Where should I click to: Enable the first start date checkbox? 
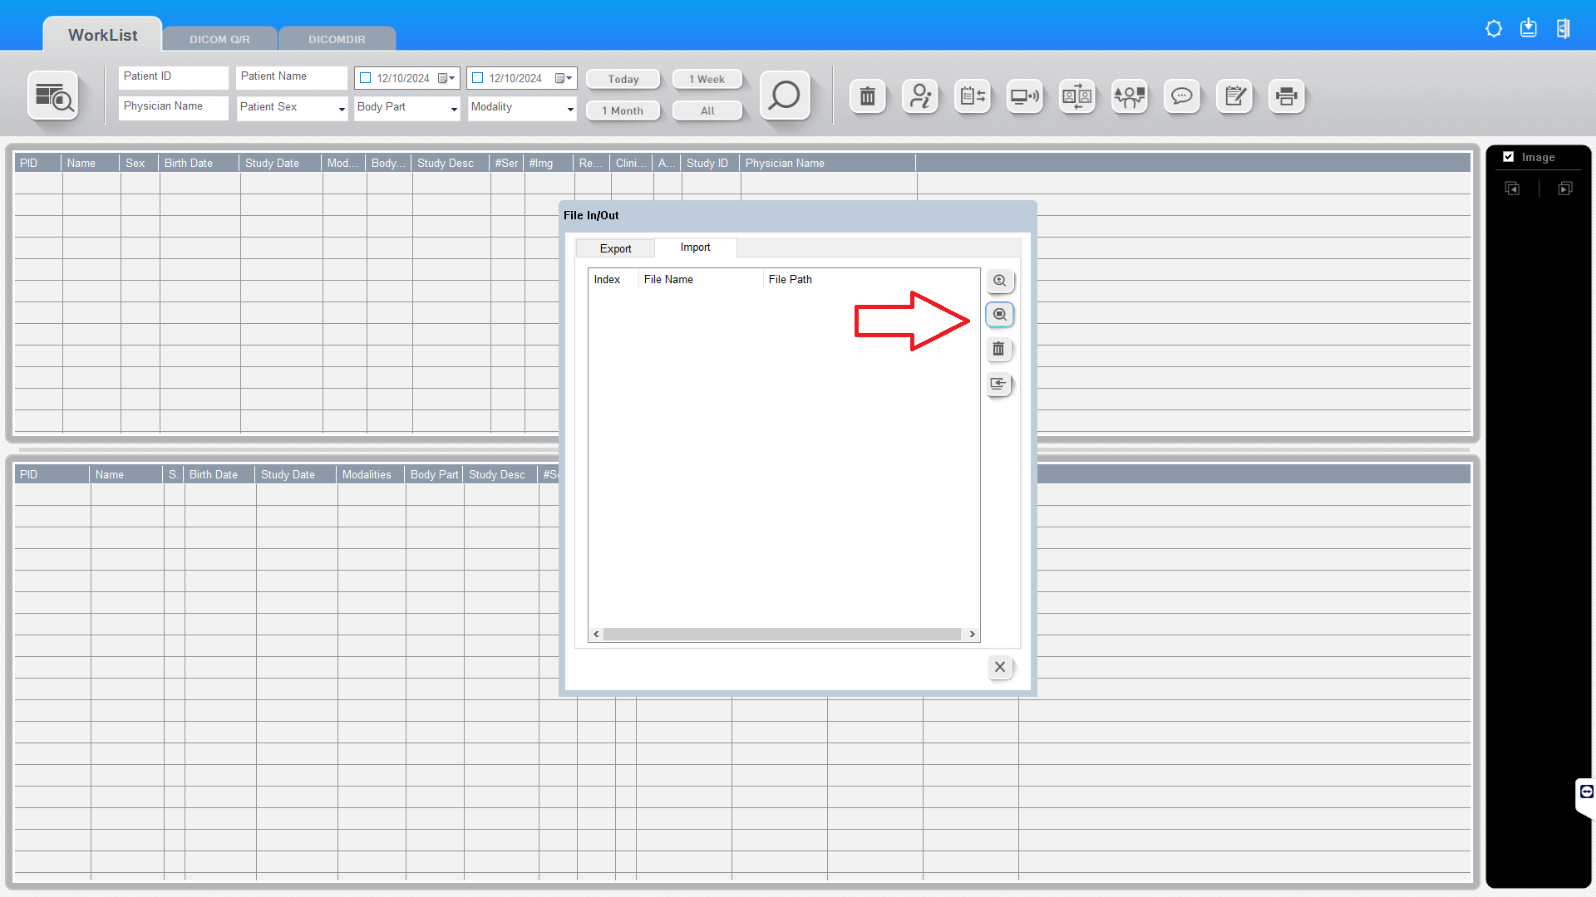click(x=365, y=78)
